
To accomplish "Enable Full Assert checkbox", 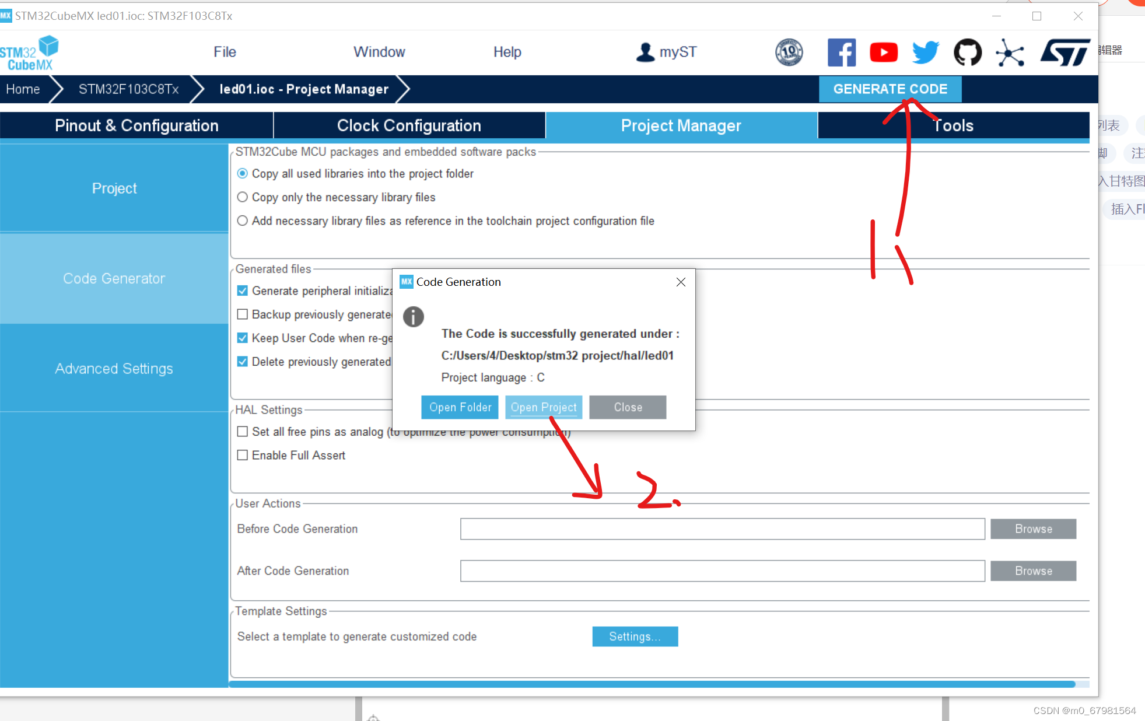I will click(x=243, y=455).
